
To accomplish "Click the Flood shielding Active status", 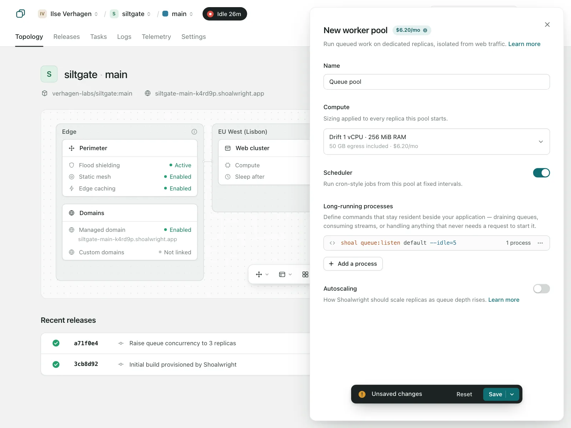I will pos(180,165).
